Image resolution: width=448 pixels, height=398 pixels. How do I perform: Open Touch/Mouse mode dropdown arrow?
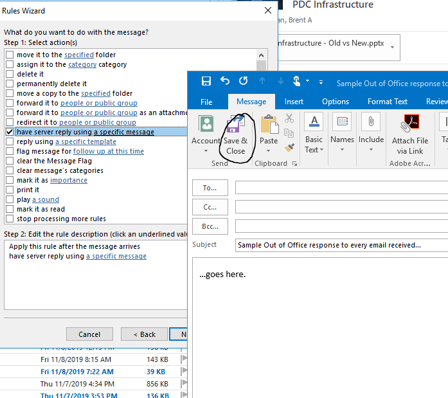coord(307,81)
